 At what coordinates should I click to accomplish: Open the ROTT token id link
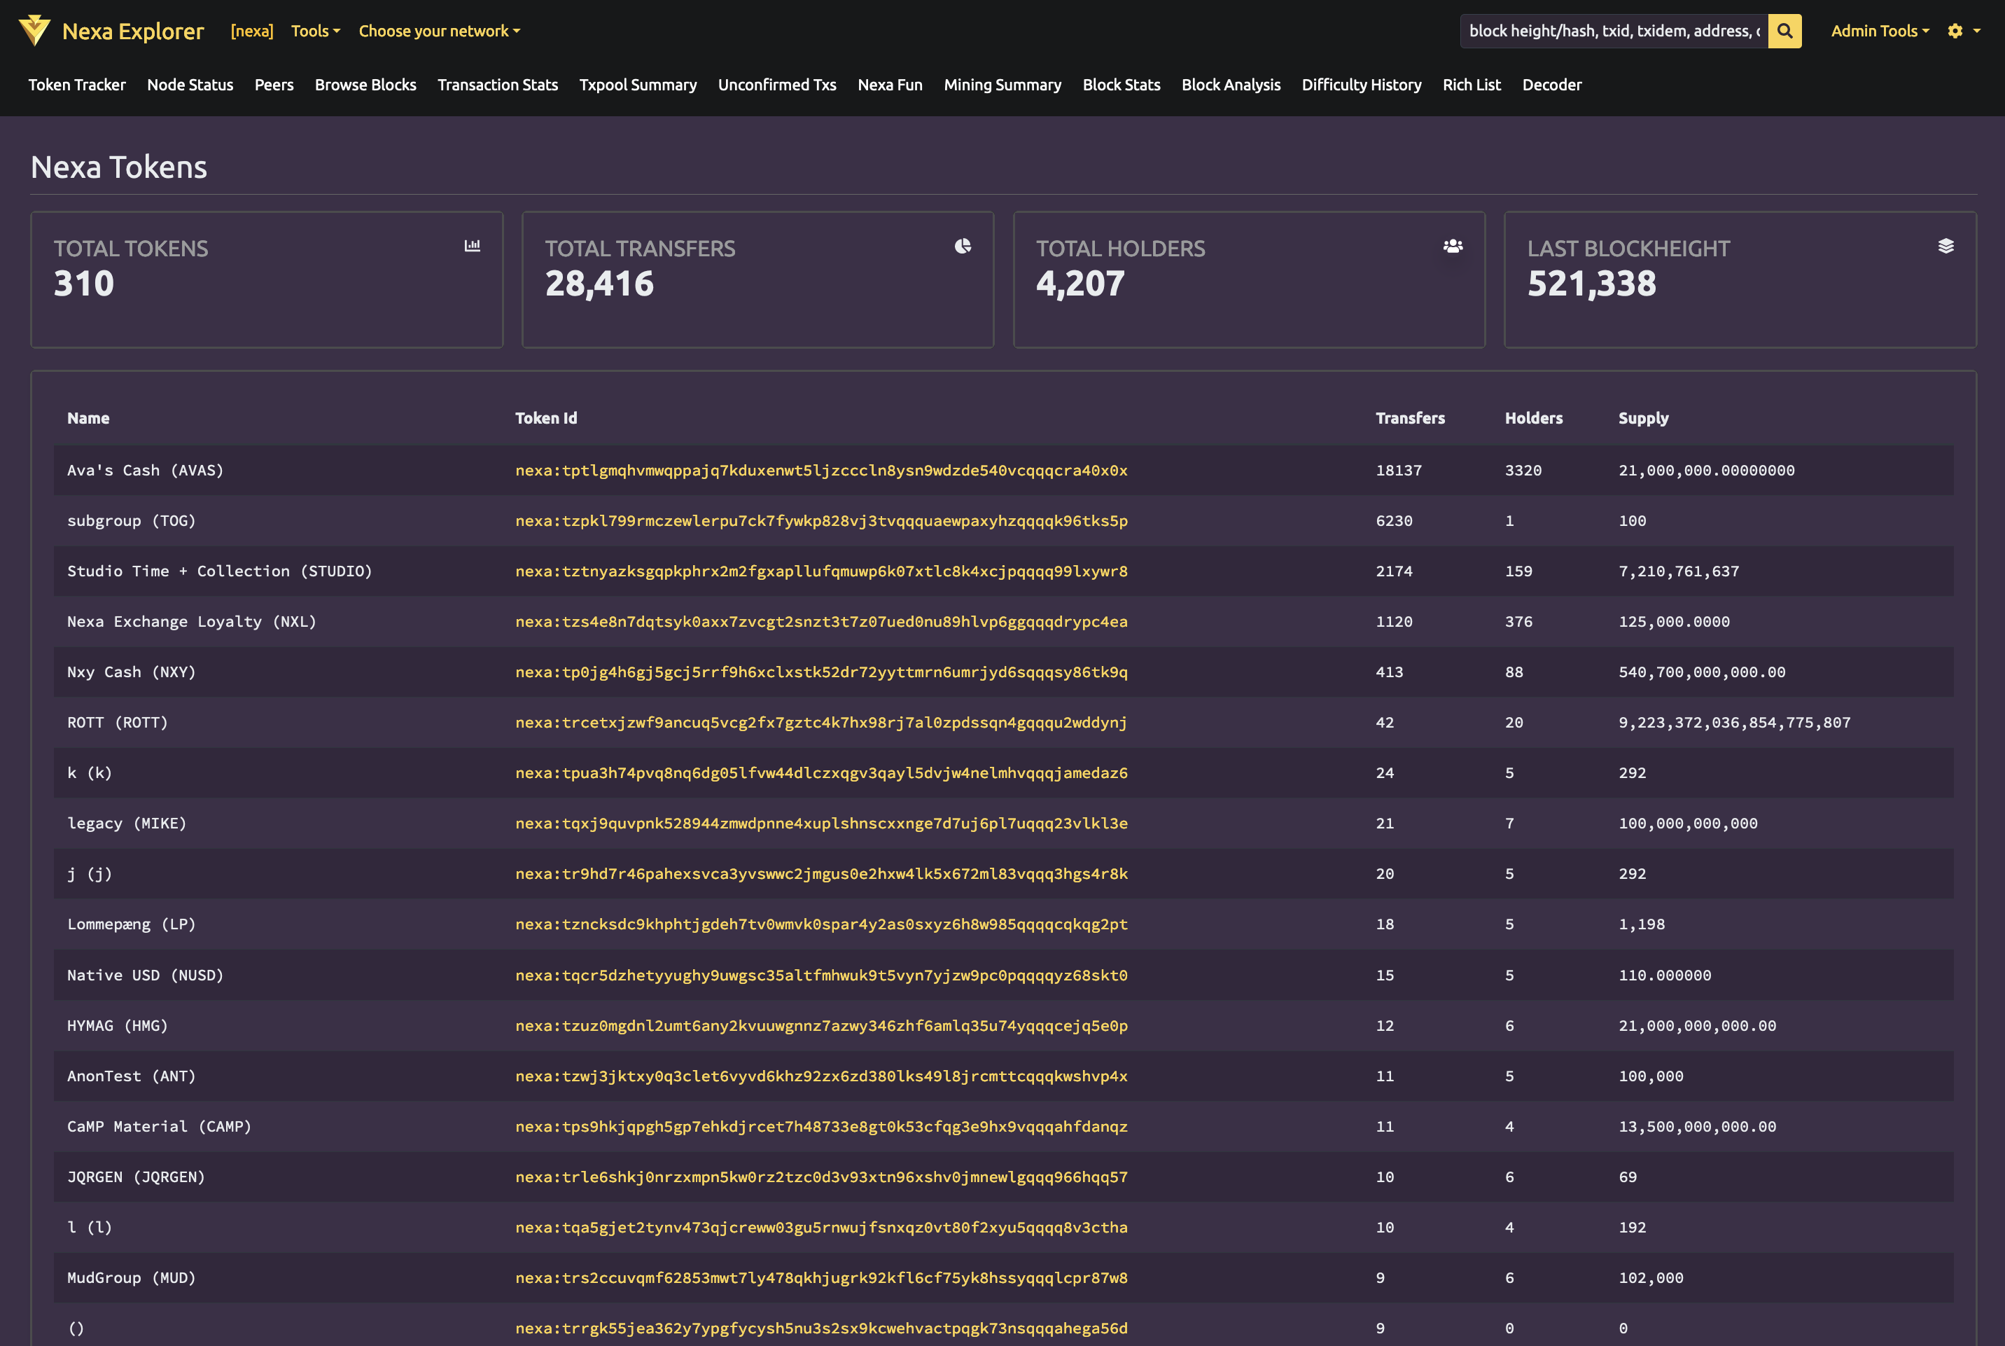821,723
